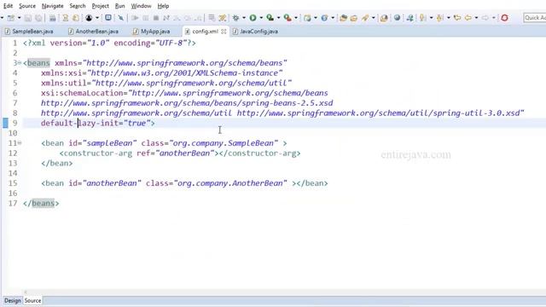Switch to MyApp.java editor tab
546x307 pixels.
click(x=152, y=32)
